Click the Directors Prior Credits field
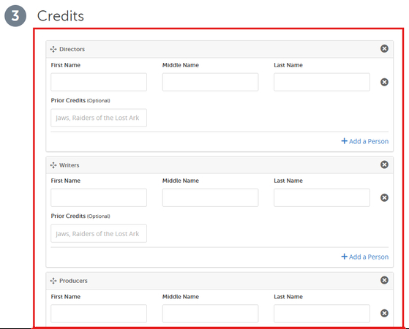This screenshot has width=409, height=329. point(99,118)
